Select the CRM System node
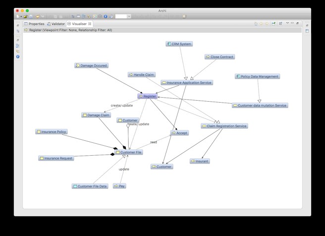This screenshot has height=236, width=325. (x=179, y=44)
